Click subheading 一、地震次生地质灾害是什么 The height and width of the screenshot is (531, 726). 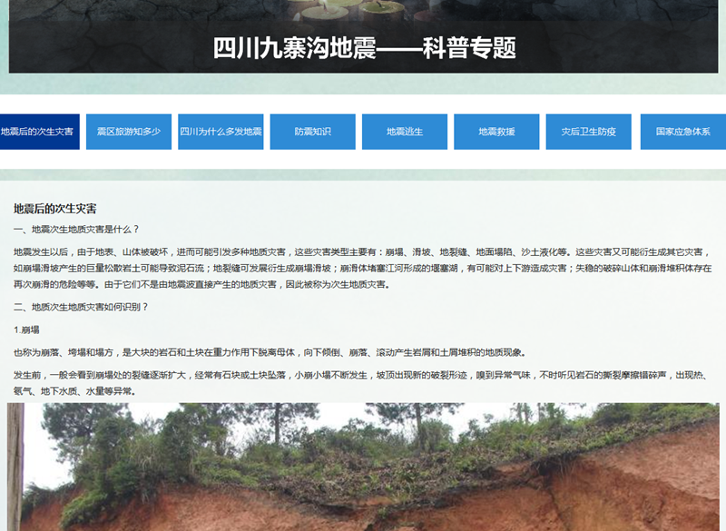[77, 230]
